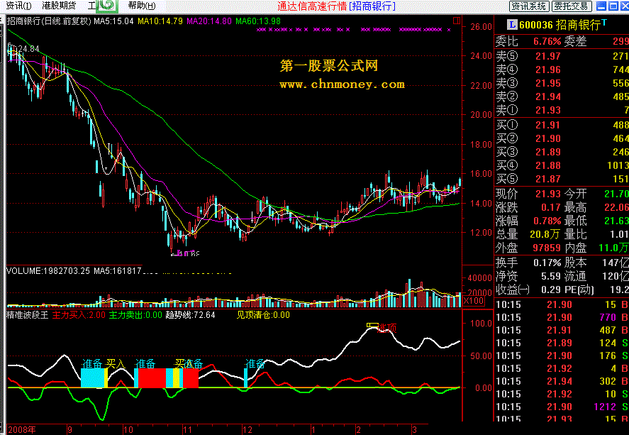Screen dimensions: 629x435
Task: Click the 收益(一) 0.29 value
Action: pyautogui.click(x=550, y=290)
